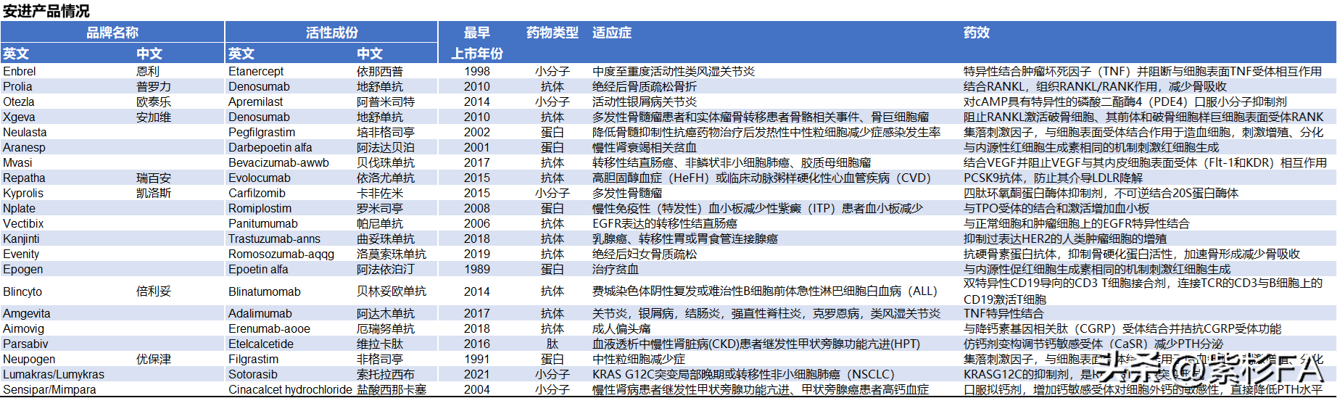Select the Bevacizumab-awwb cell
The image size is (1337, 398).
click(x=278, y=162)
